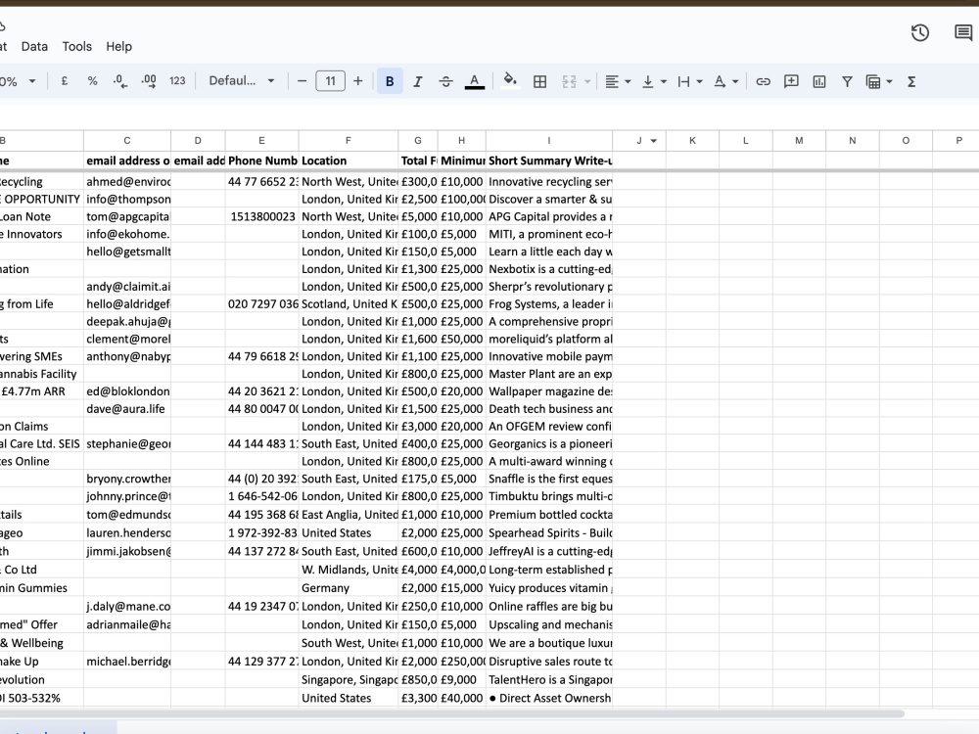
Task: Click Phone Number header cell
Action: tap(261, 161)
